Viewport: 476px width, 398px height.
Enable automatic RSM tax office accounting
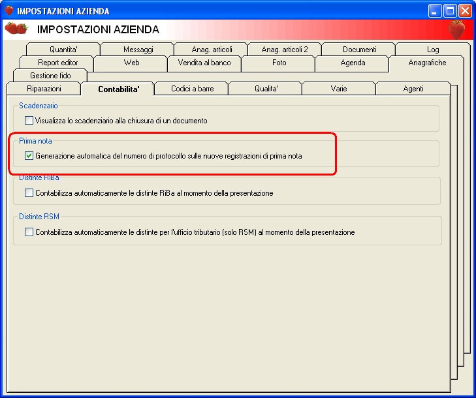tap(29, 232)
